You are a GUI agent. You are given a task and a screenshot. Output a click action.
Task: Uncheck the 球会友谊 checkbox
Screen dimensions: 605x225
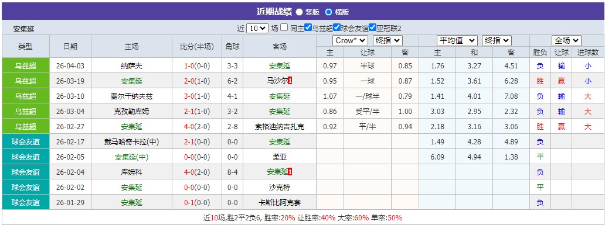337,27
